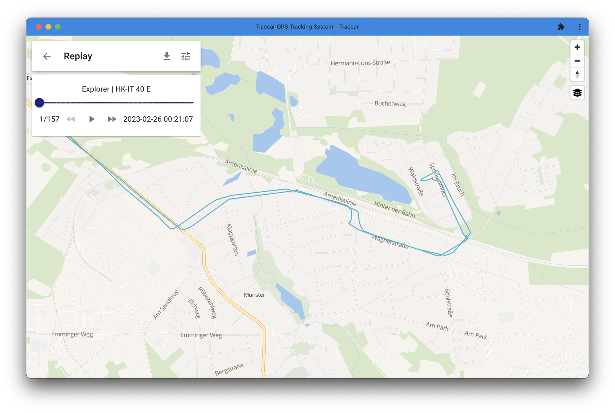Step back to previous position
The width and height of the screenshot is (615, 413).
click(x=71, y=119)
